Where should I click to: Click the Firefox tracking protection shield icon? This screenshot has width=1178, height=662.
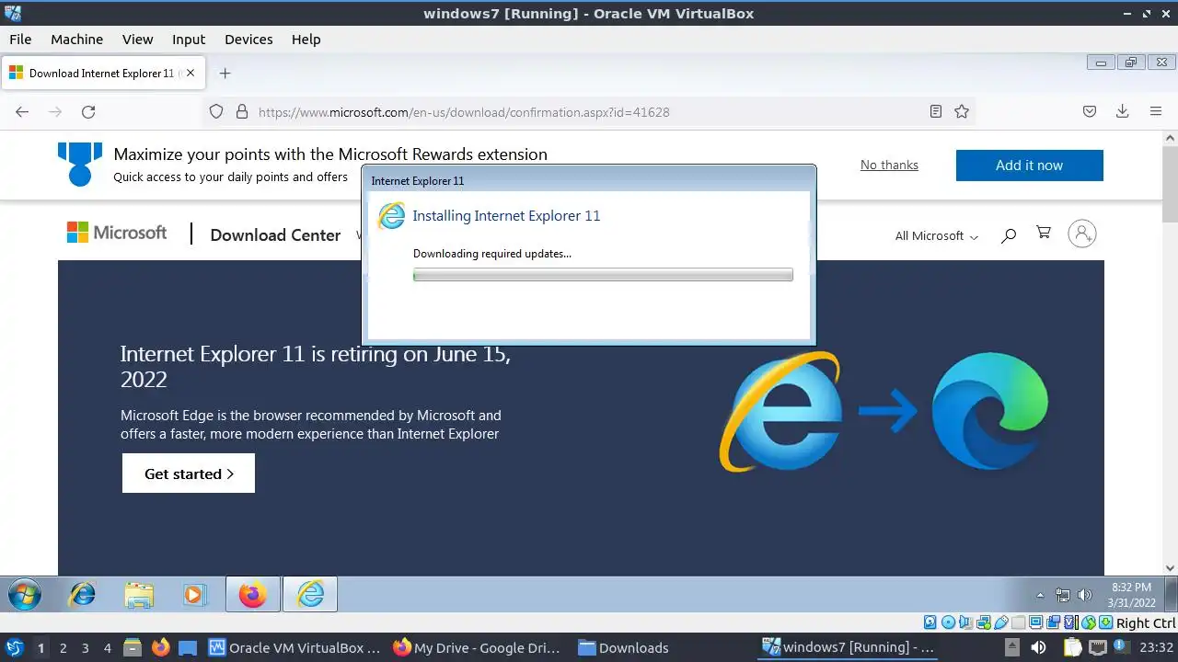(x=216, y=112)
